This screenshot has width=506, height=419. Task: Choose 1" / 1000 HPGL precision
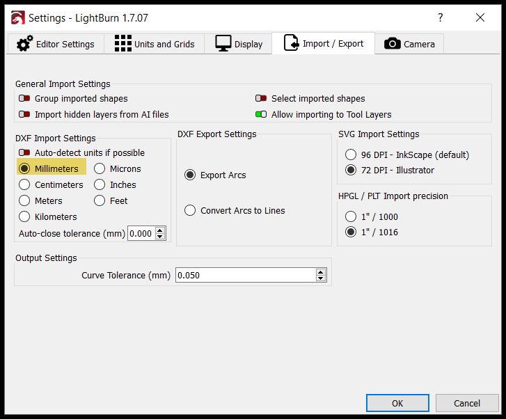pyautogui.click(x=351, y=216)
